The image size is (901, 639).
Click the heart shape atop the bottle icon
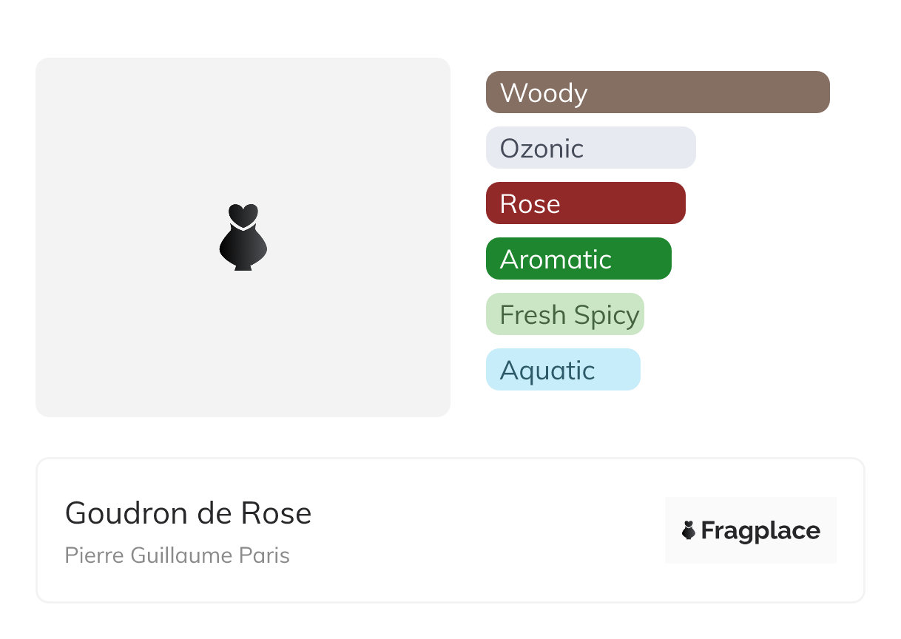243,214
